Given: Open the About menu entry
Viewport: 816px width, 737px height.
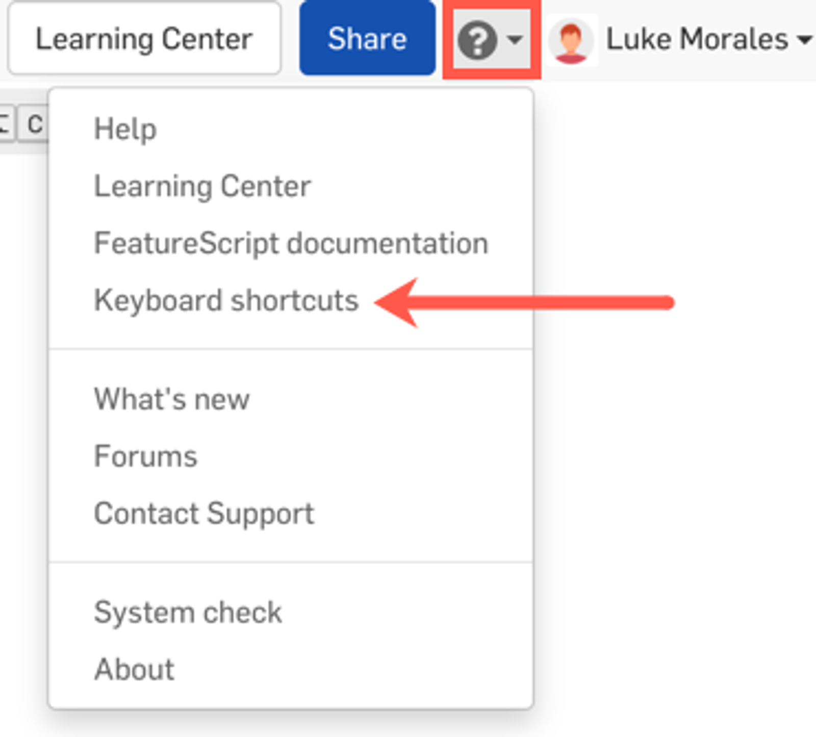Looking at the screenshot, I should 135,669.
